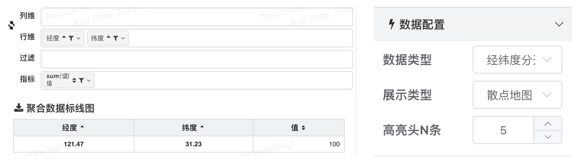
Task: Open the 展示类型 dropdown showing 散点地图
Action: (517, 95)
